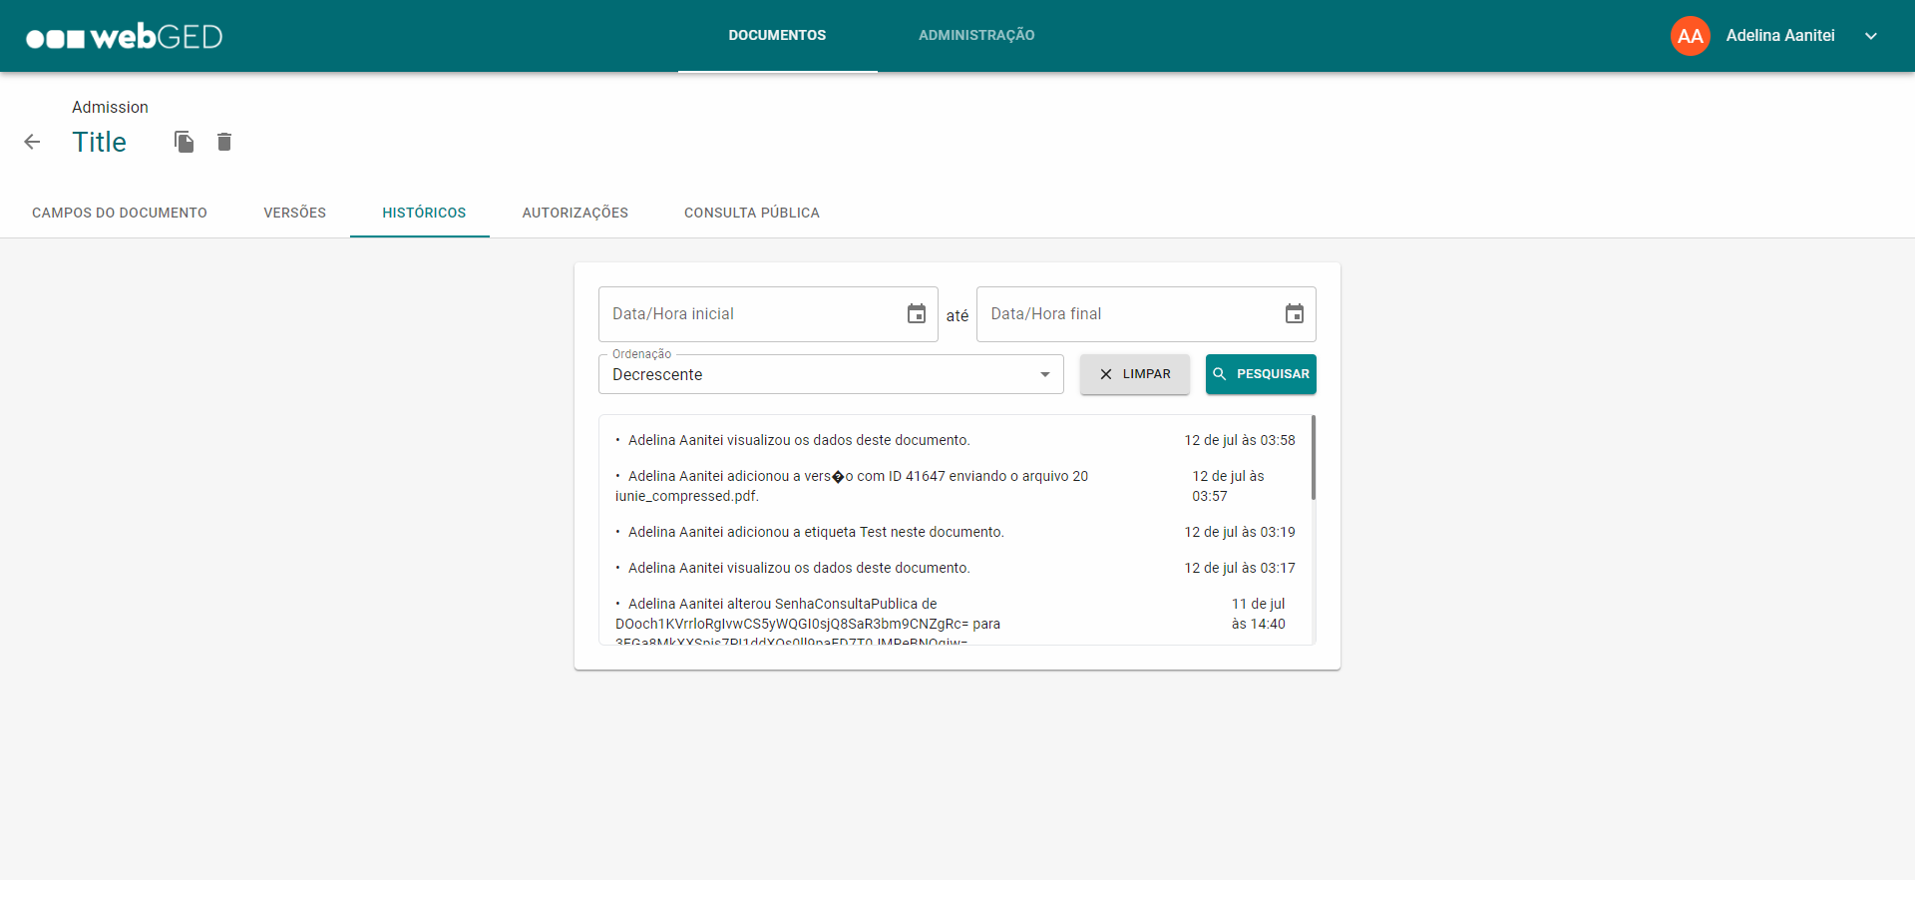Open the Documentos top menu
Image resolution: width=1915 pixels, height=909 pixels.
tap(777, 36)
